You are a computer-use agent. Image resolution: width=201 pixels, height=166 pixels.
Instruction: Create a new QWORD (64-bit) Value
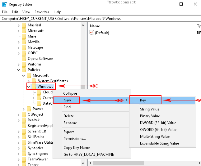click(x=162, y=130)
